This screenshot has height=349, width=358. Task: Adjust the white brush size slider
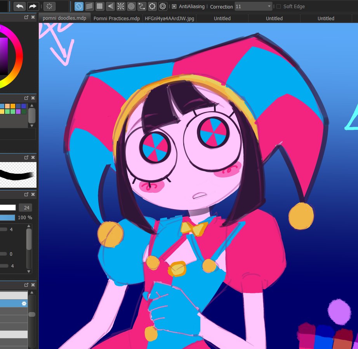8,208
